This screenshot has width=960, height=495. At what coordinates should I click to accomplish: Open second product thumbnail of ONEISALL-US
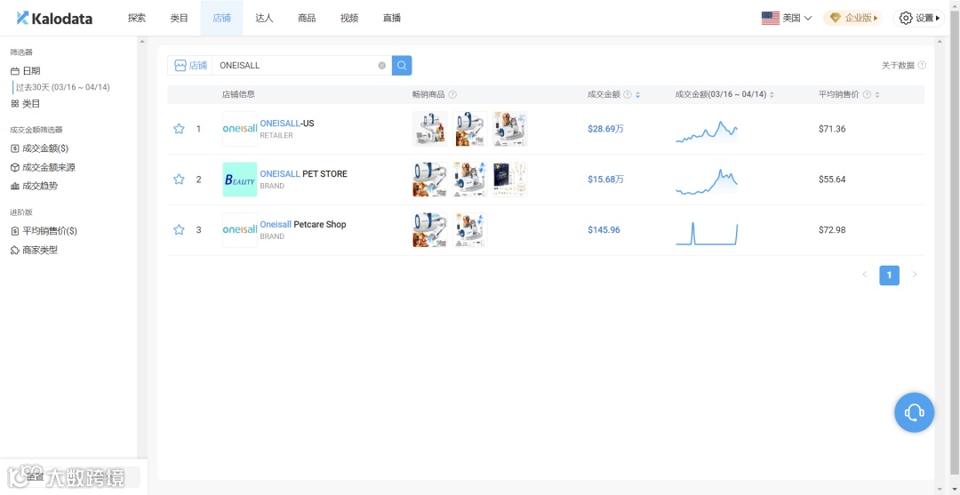click(469, 129)
